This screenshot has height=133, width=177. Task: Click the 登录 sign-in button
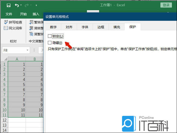coord(166,5)
